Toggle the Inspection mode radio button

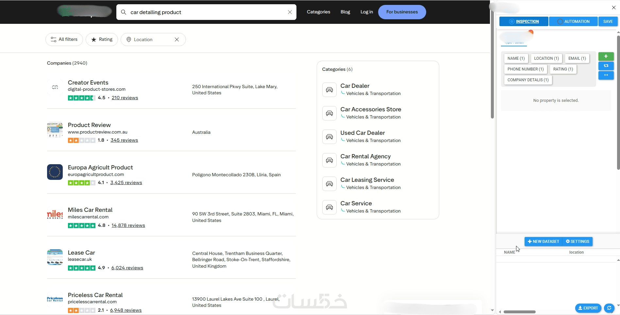[512, 22]
